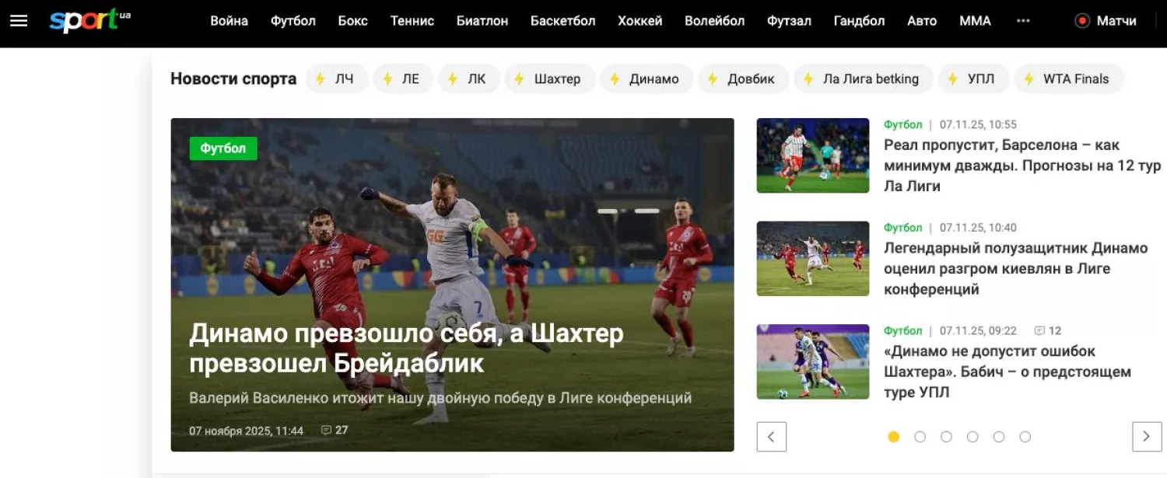The height and width of the screenshot is (478, 1167).
Task: Open the three-dots more sections menu
Action: 1023,21
